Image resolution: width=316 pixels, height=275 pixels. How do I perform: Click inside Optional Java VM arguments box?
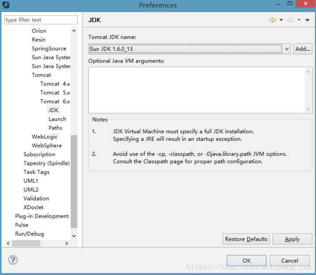tap(197, 90)
